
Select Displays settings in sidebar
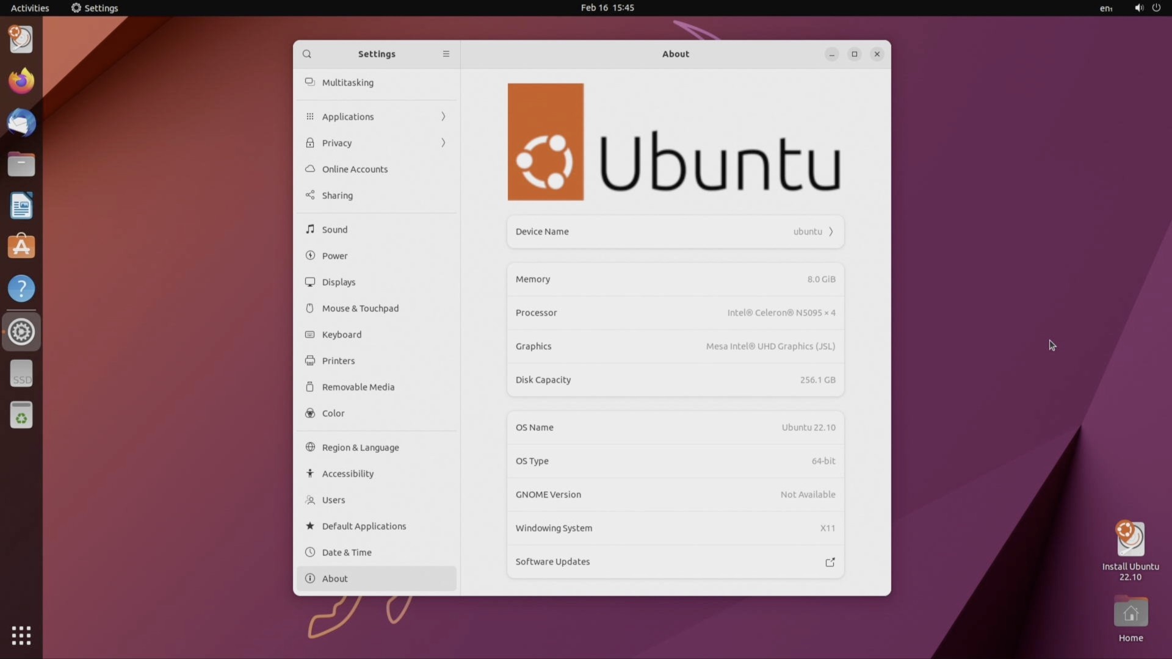pos(377,282)
